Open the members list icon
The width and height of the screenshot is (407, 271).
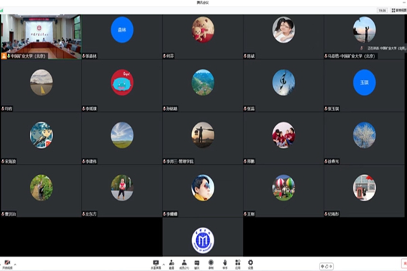(184, 263)
